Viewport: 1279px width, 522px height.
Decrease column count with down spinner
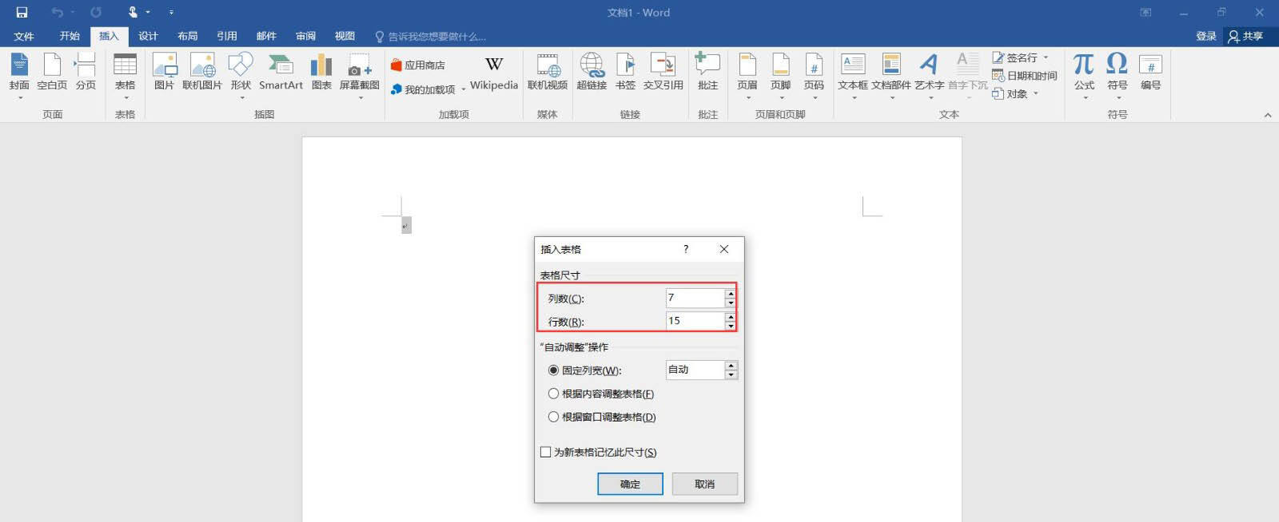pos(731,303)
